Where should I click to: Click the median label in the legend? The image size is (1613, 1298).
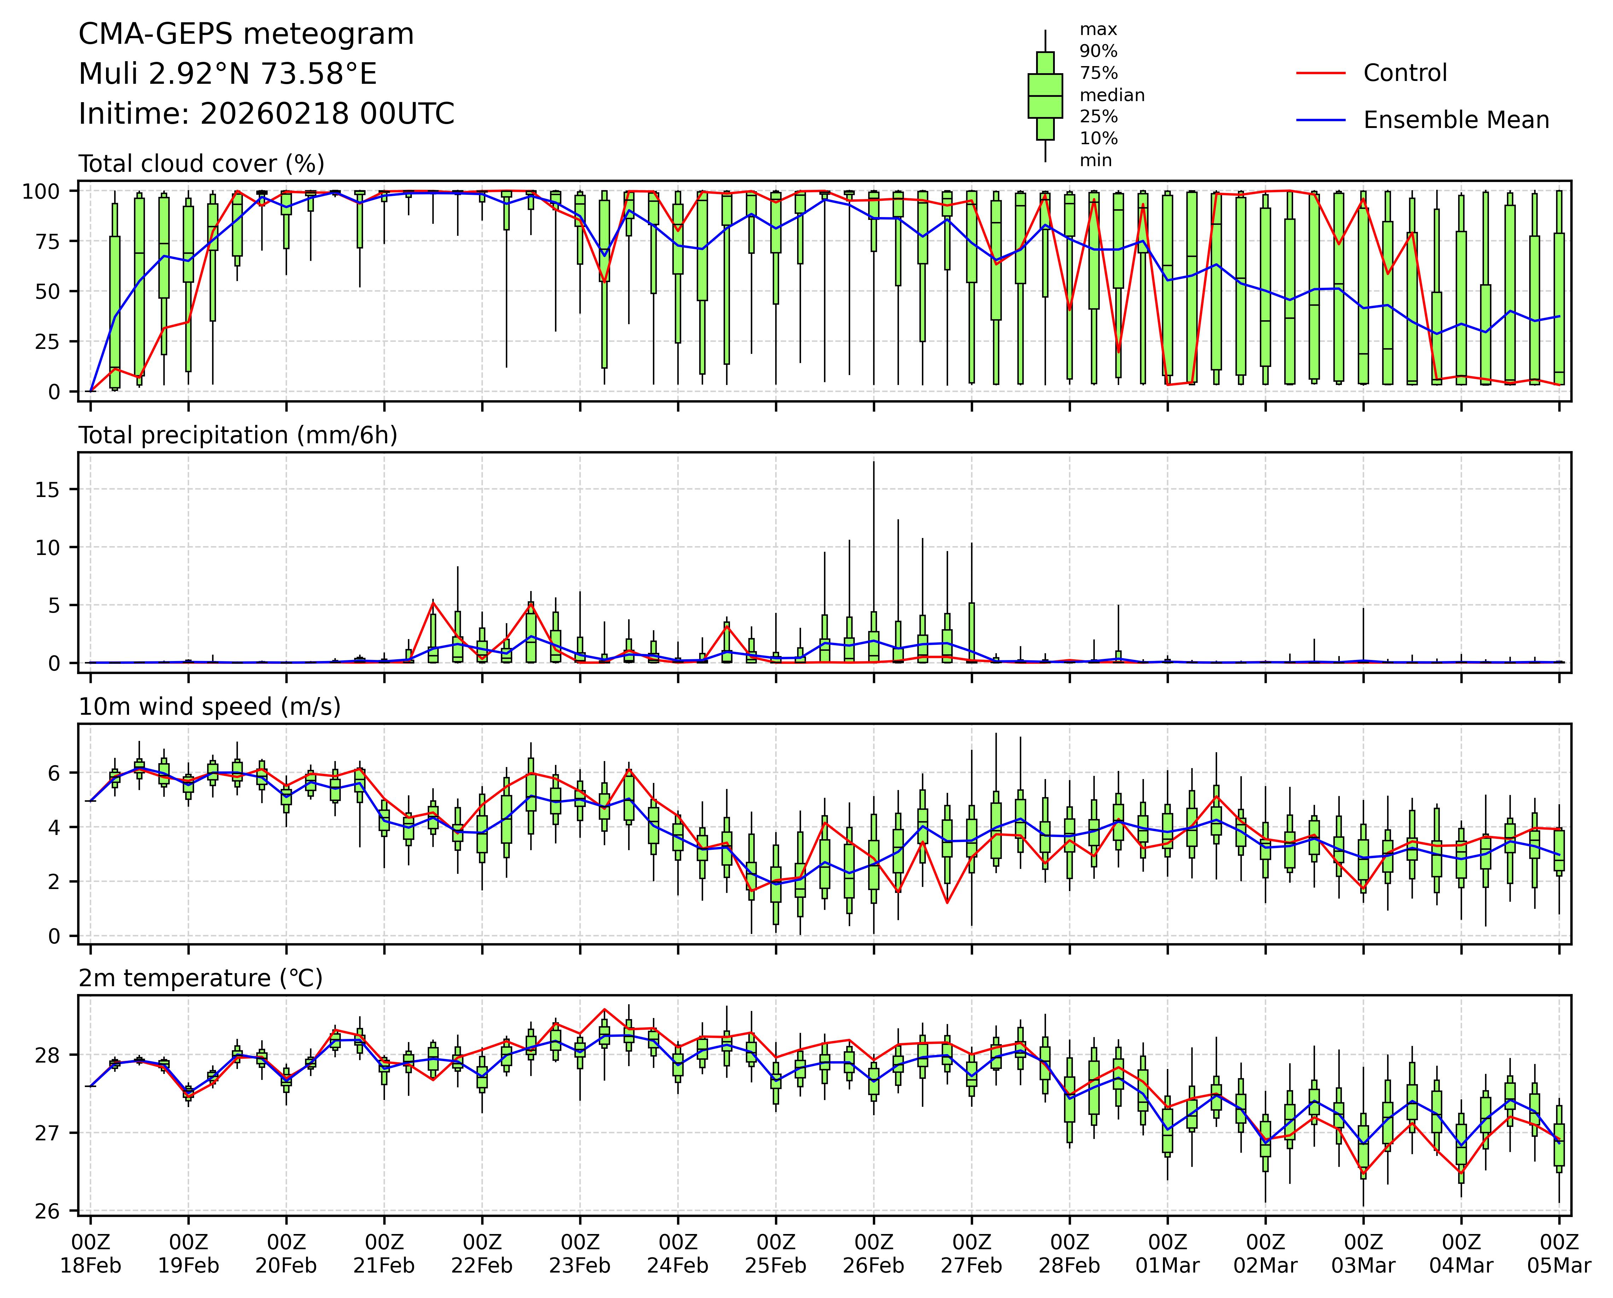(x=1112, y=95)
